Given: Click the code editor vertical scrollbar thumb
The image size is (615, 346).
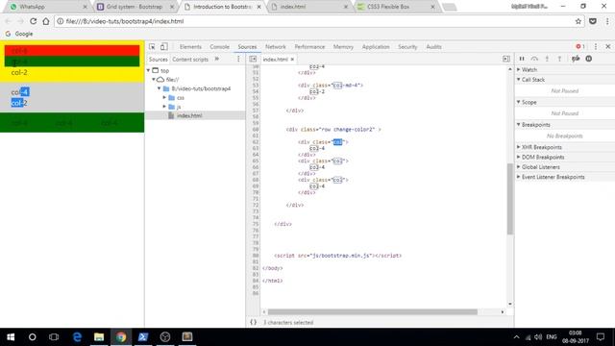Looking at the screenshot, I should coord(510,199).
